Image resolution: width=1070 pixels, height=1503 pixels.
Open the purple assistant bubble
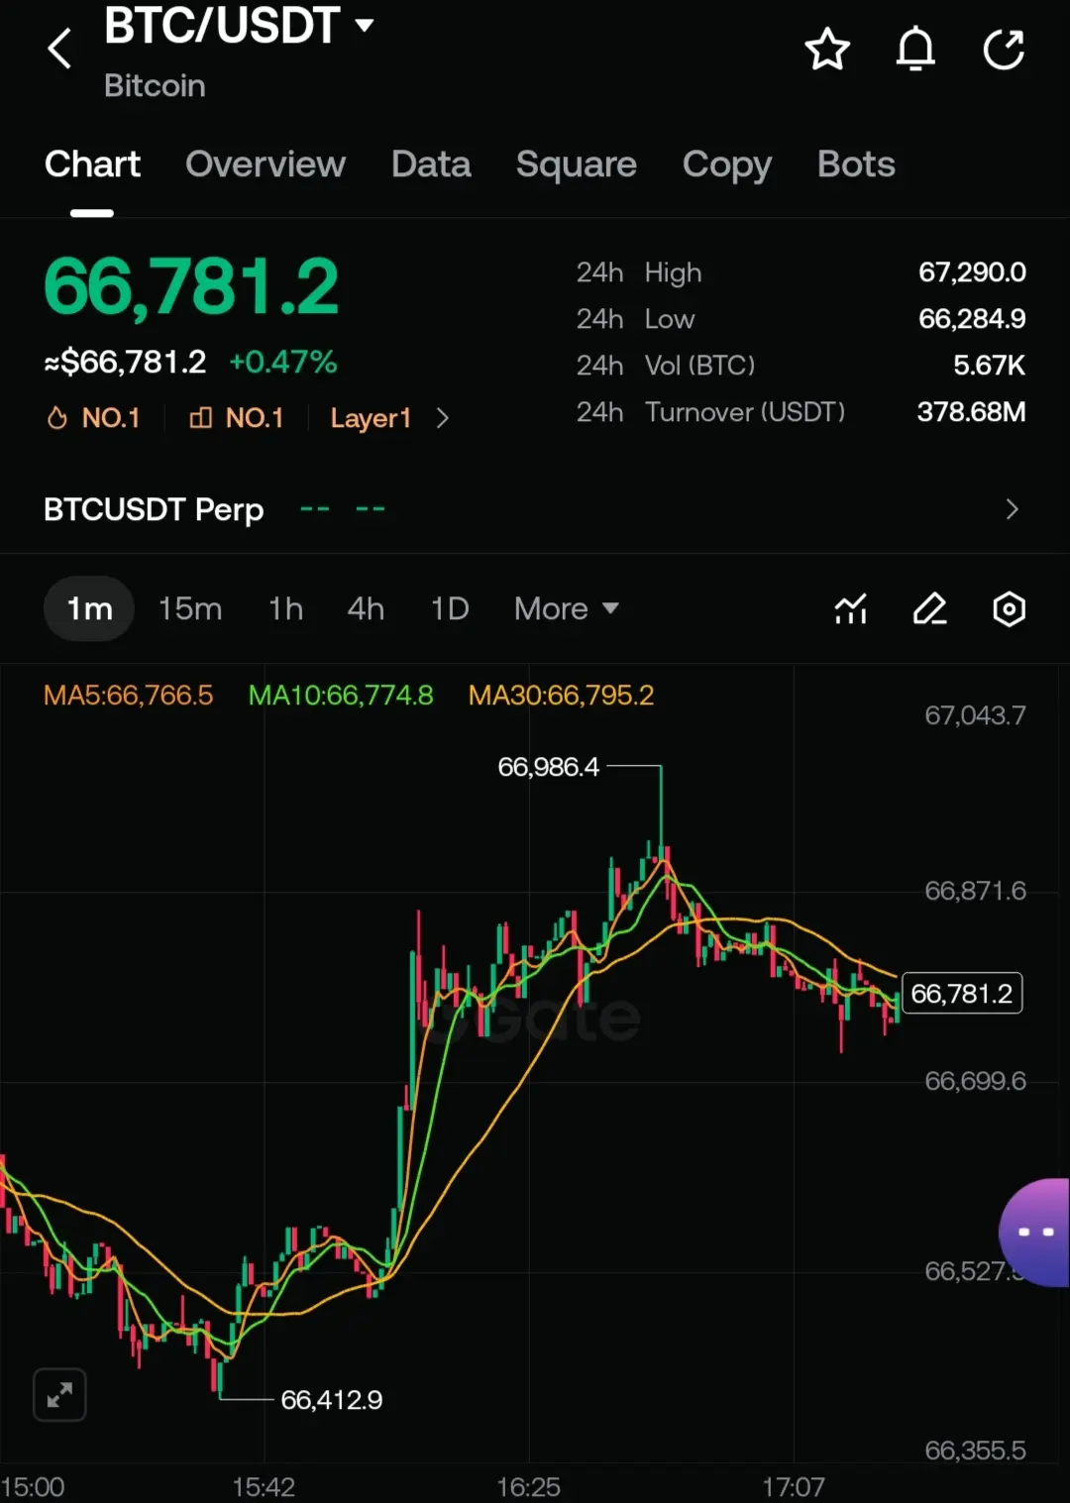(1034, 1233)
